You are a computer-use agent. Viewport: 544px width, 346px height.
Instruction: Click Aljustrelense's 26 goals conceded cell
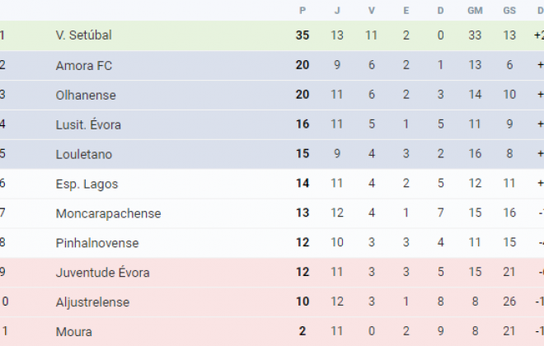click(509, 302)
